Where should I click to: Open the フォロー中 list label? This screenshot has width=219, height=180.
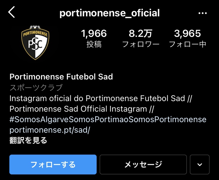[x=187, y=44]
